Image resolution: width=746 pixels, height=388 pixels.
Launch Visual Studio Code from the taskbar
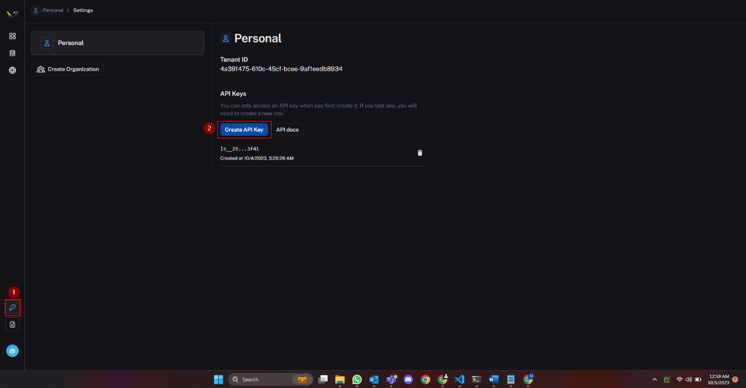[459, 379]
